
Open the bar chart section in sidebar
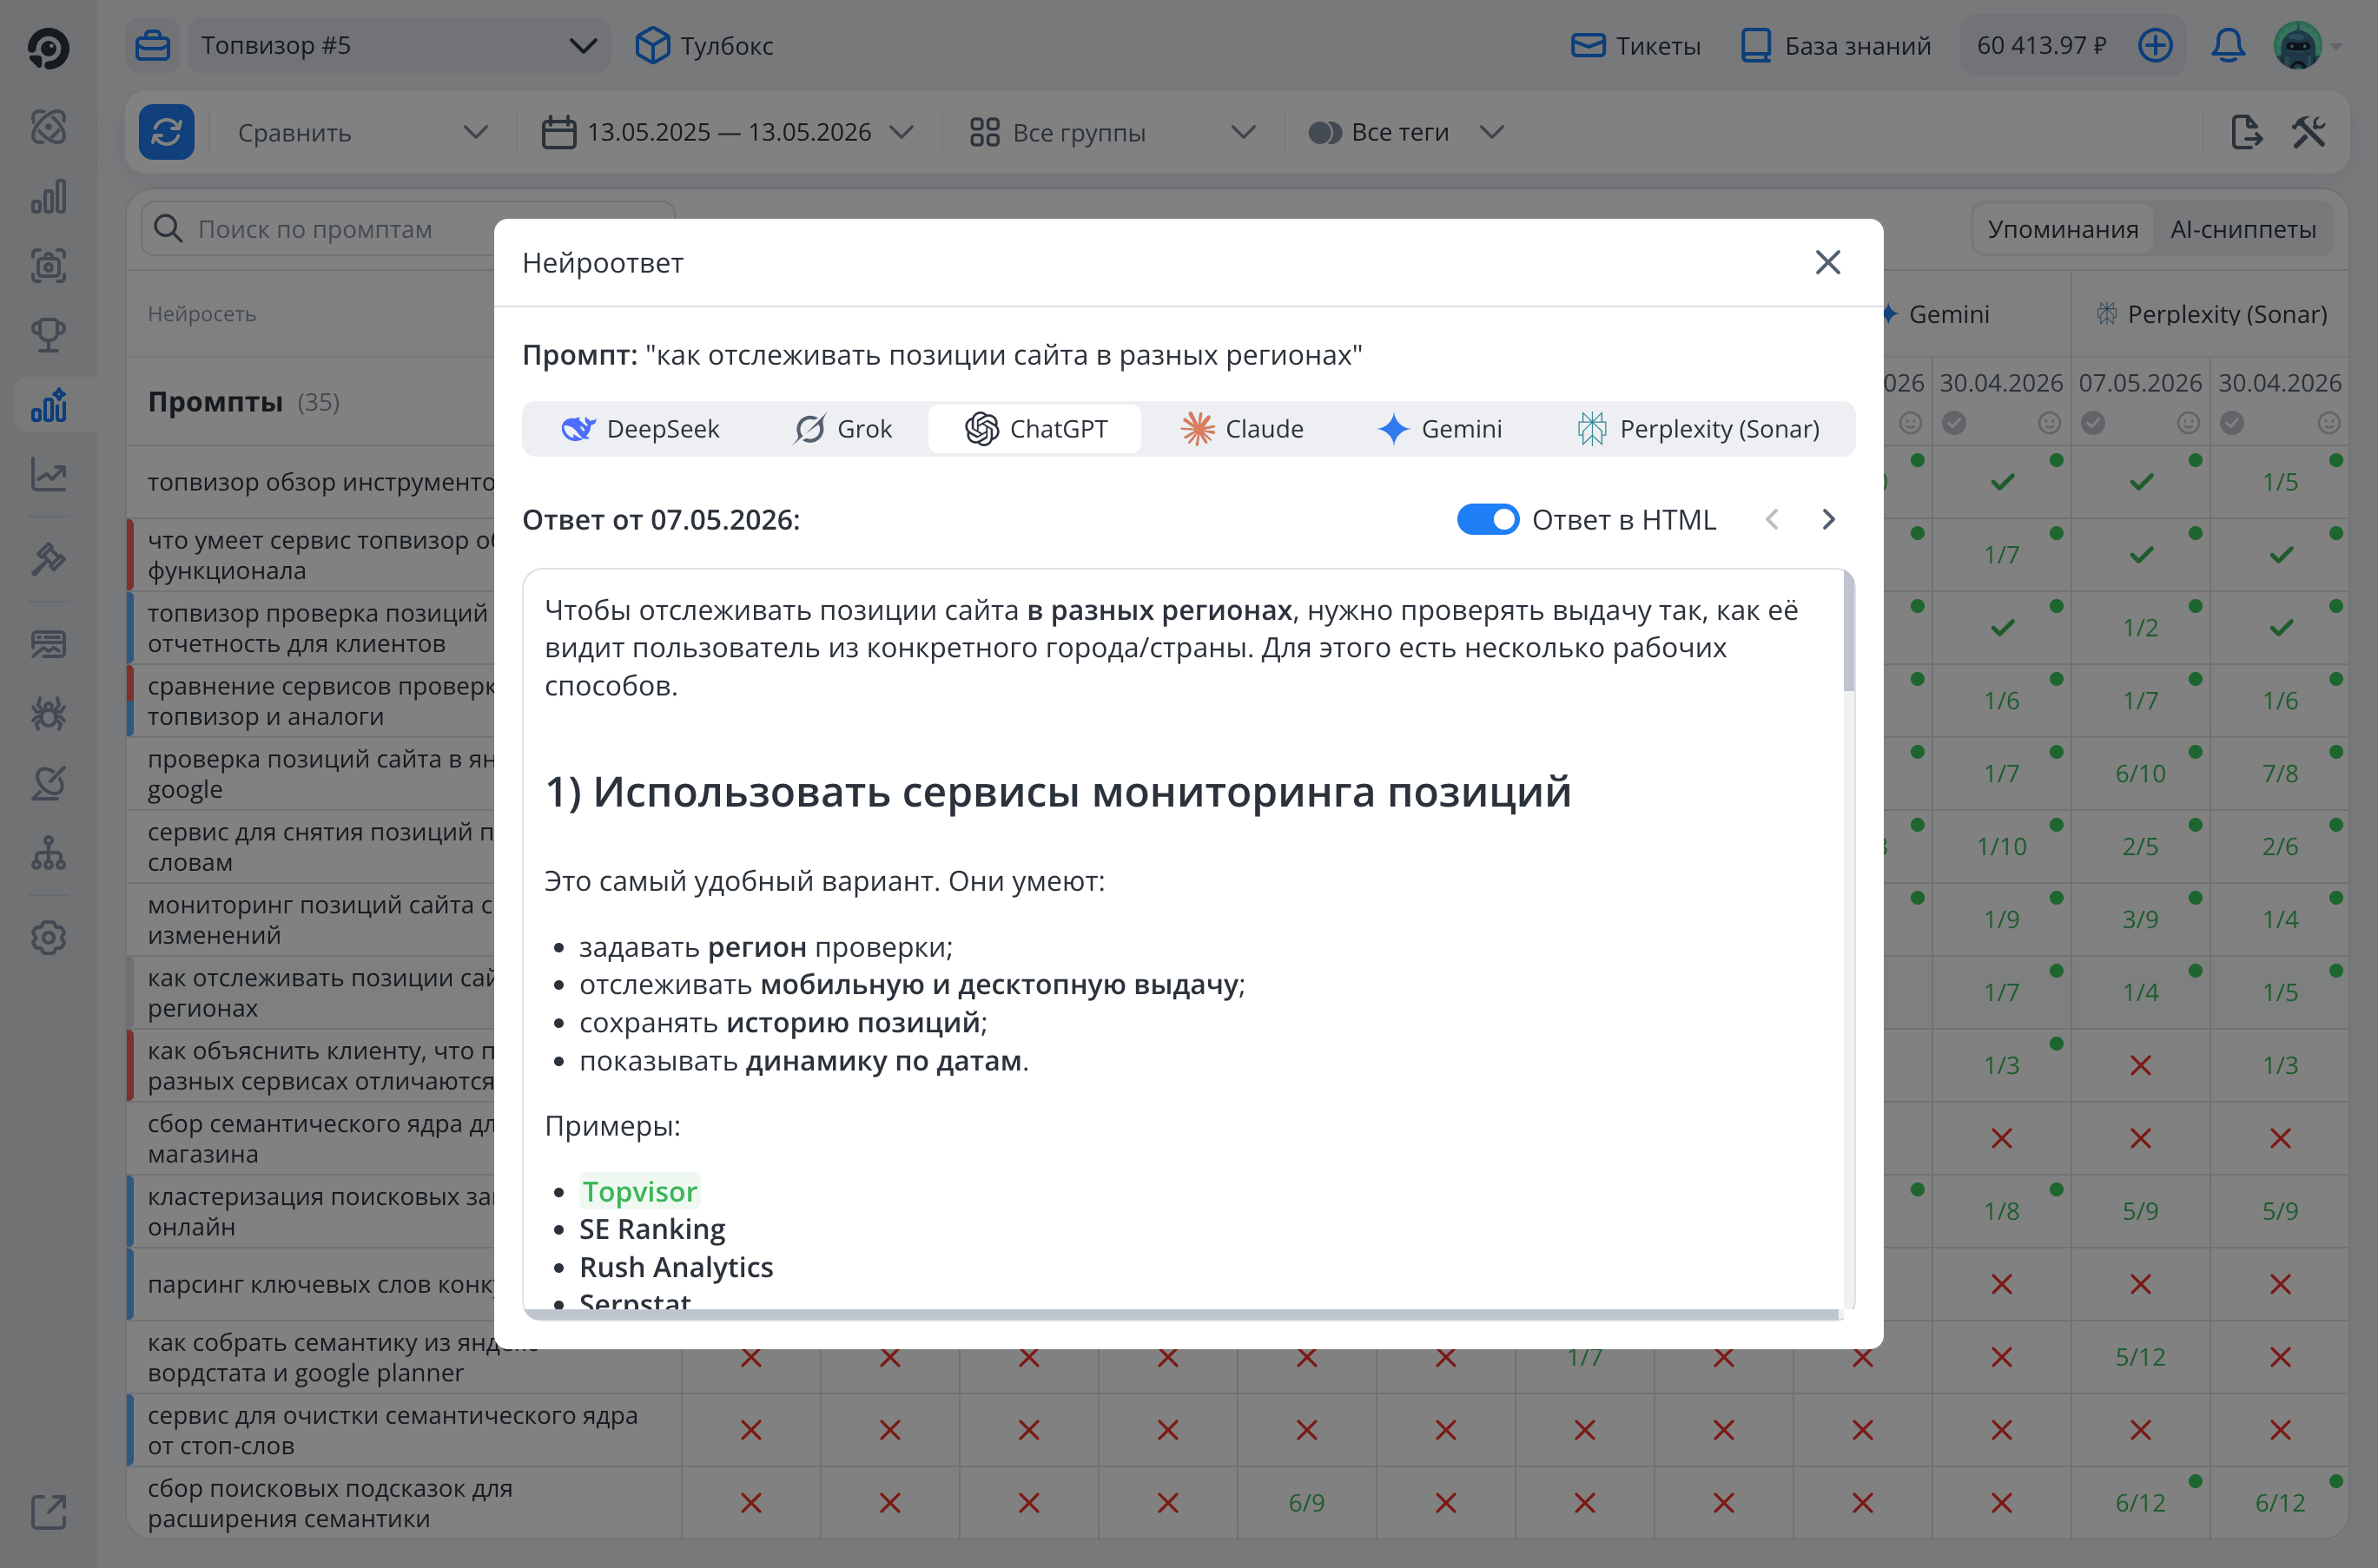coord(48,197)
